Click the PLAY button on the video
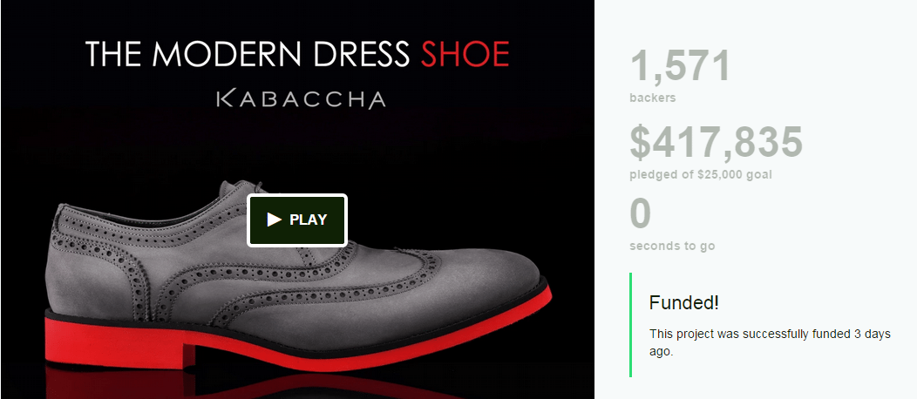Screen dimensions: 917x399 pyautogui.click(x=297, y=220)
